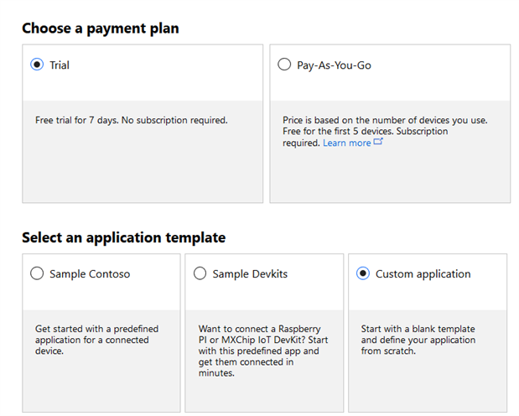Open the Learn more link
519x416 pixels.
pyautogui.click(x=346, y=143)
